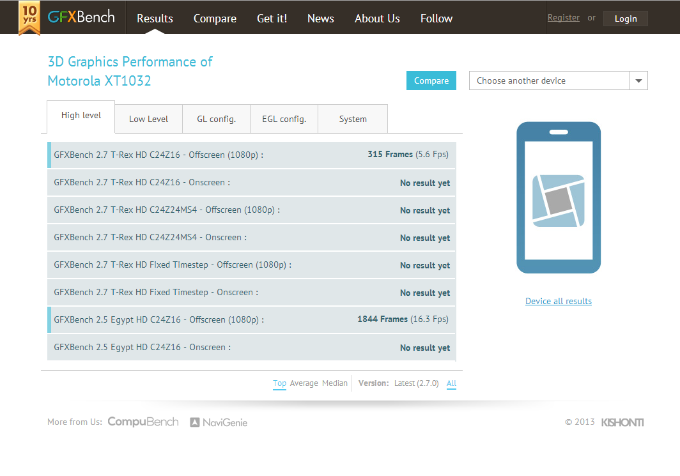Follow the Register link
680x476 pixels.
coord(563,18)
